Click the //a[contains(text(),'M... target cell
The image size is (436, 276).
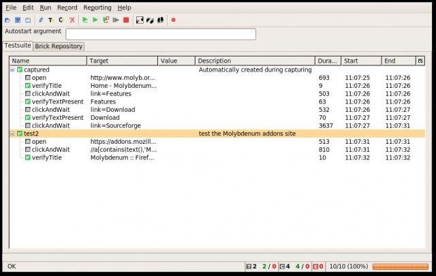[124, 150]
